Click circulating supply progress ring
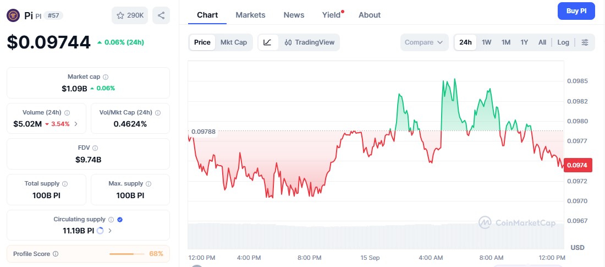This screenshot has width=605, height=267. [100, 231]
